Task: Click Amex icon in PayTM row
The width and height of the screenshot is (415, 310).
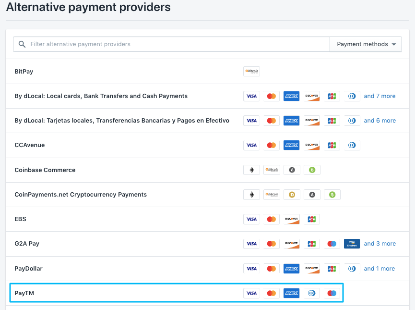Action: [x=291, y=293]
